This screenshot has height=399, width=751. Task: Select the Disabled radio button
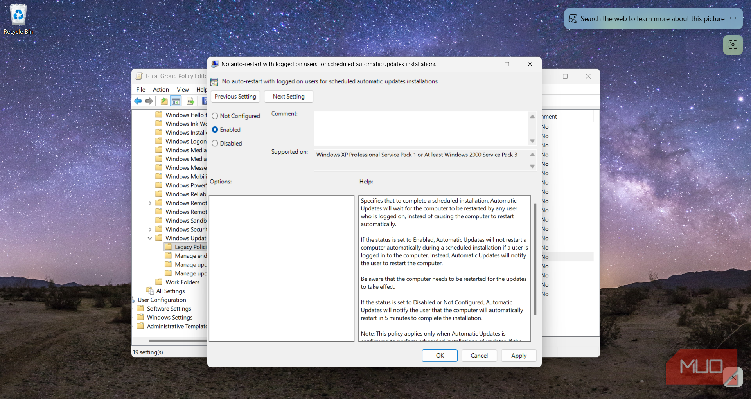[x=215, y=143]
